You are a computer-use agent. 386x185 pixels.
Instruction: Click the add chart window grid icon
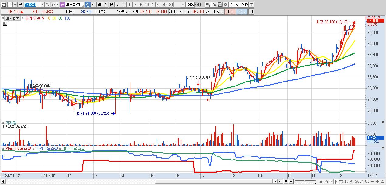(x=320, y=181)
